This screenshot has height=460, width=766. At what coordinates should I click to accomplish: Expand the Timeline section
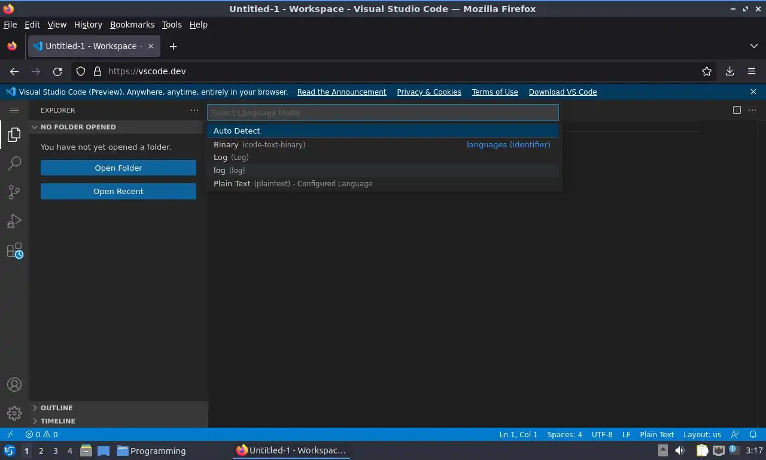118,421
